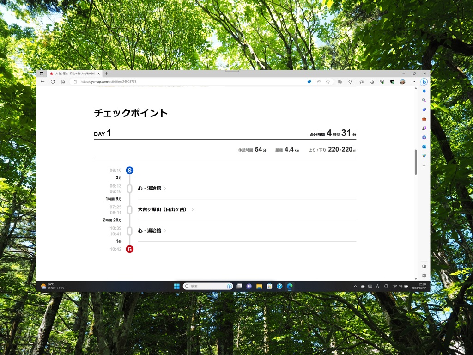Open shopping tag in address bar
Viewport: 473px width, 355px height.
[x=309, y=81]
